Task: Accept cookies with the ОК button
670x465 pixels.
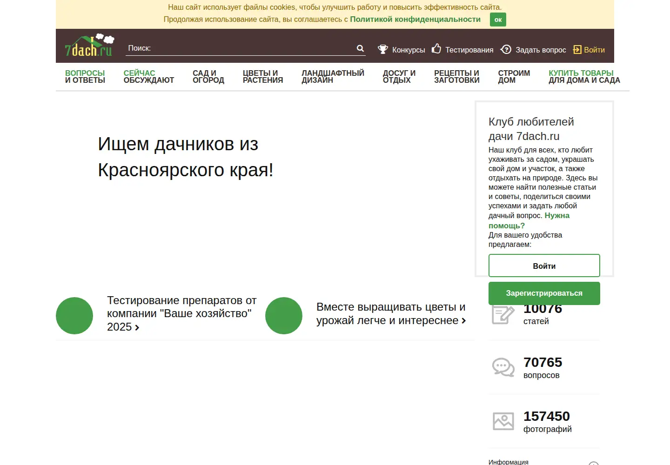Action: (x=498, y=20)
